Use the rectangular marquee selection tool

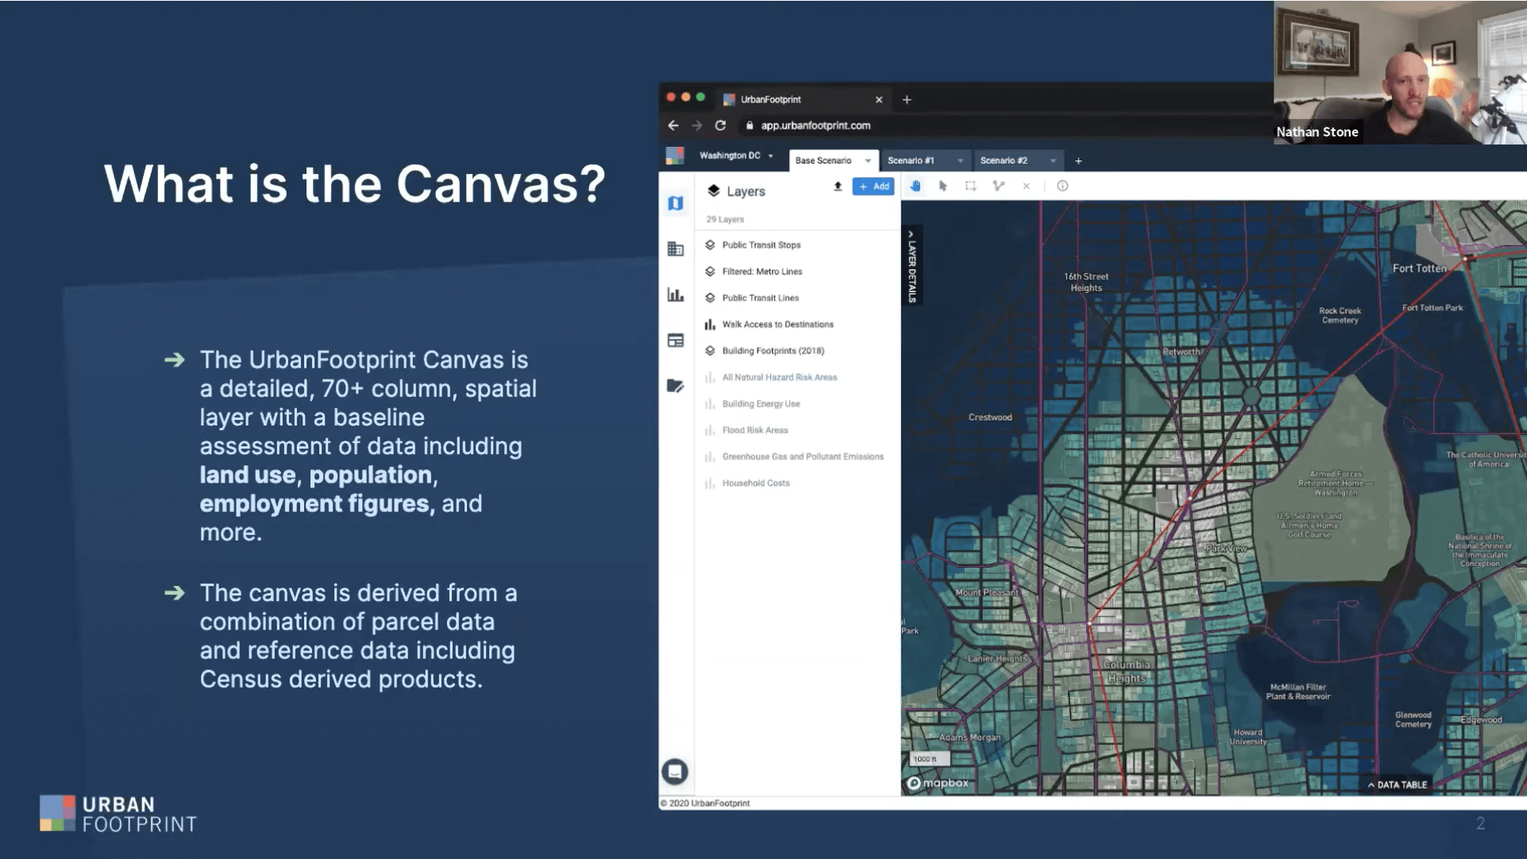972,187
